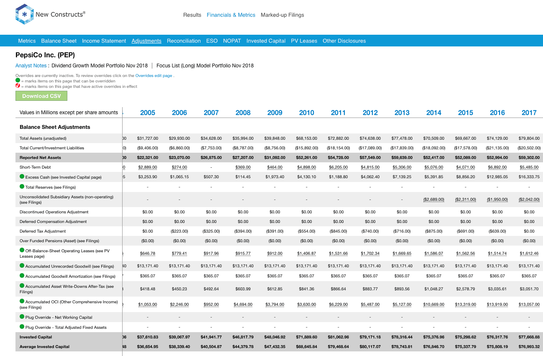Click Accumulated OCI value $1,053.00

coord(148,305)
